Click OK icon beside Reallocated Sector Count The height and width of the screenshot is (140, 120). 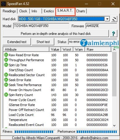[6, 75]
